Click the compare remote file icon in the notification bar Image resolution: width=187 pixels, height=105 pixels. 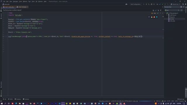[x=153, y=10]
